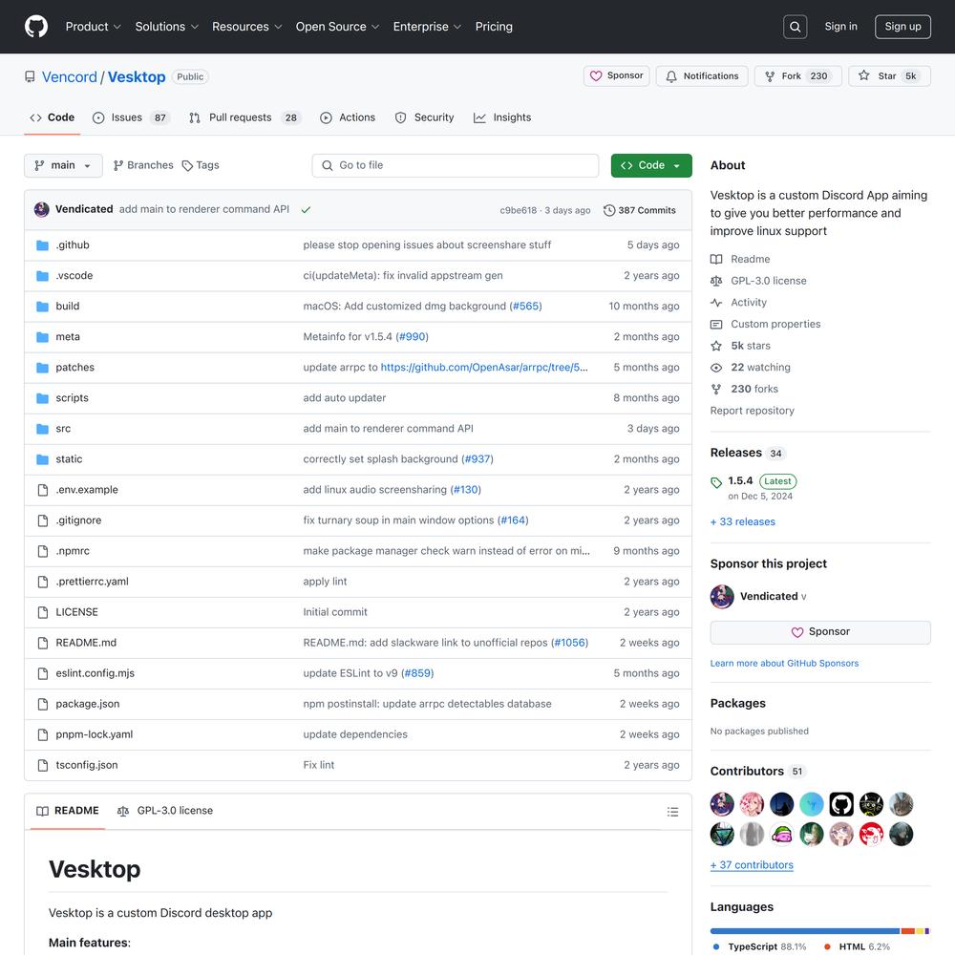Screen dimensions: 955x955
Task: Expand the Open Source menu
Action: 337,27
